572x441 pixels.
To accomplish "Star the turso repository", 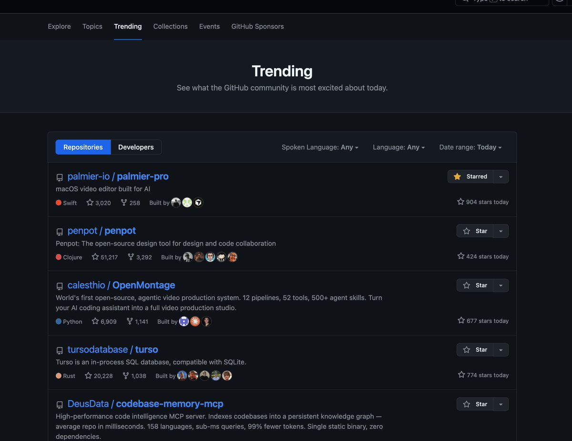I will (x=475, y=349).
